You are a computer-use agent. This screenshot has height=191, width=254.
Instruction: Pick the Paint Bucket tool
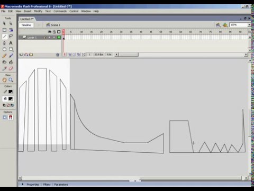pos(11,62)
